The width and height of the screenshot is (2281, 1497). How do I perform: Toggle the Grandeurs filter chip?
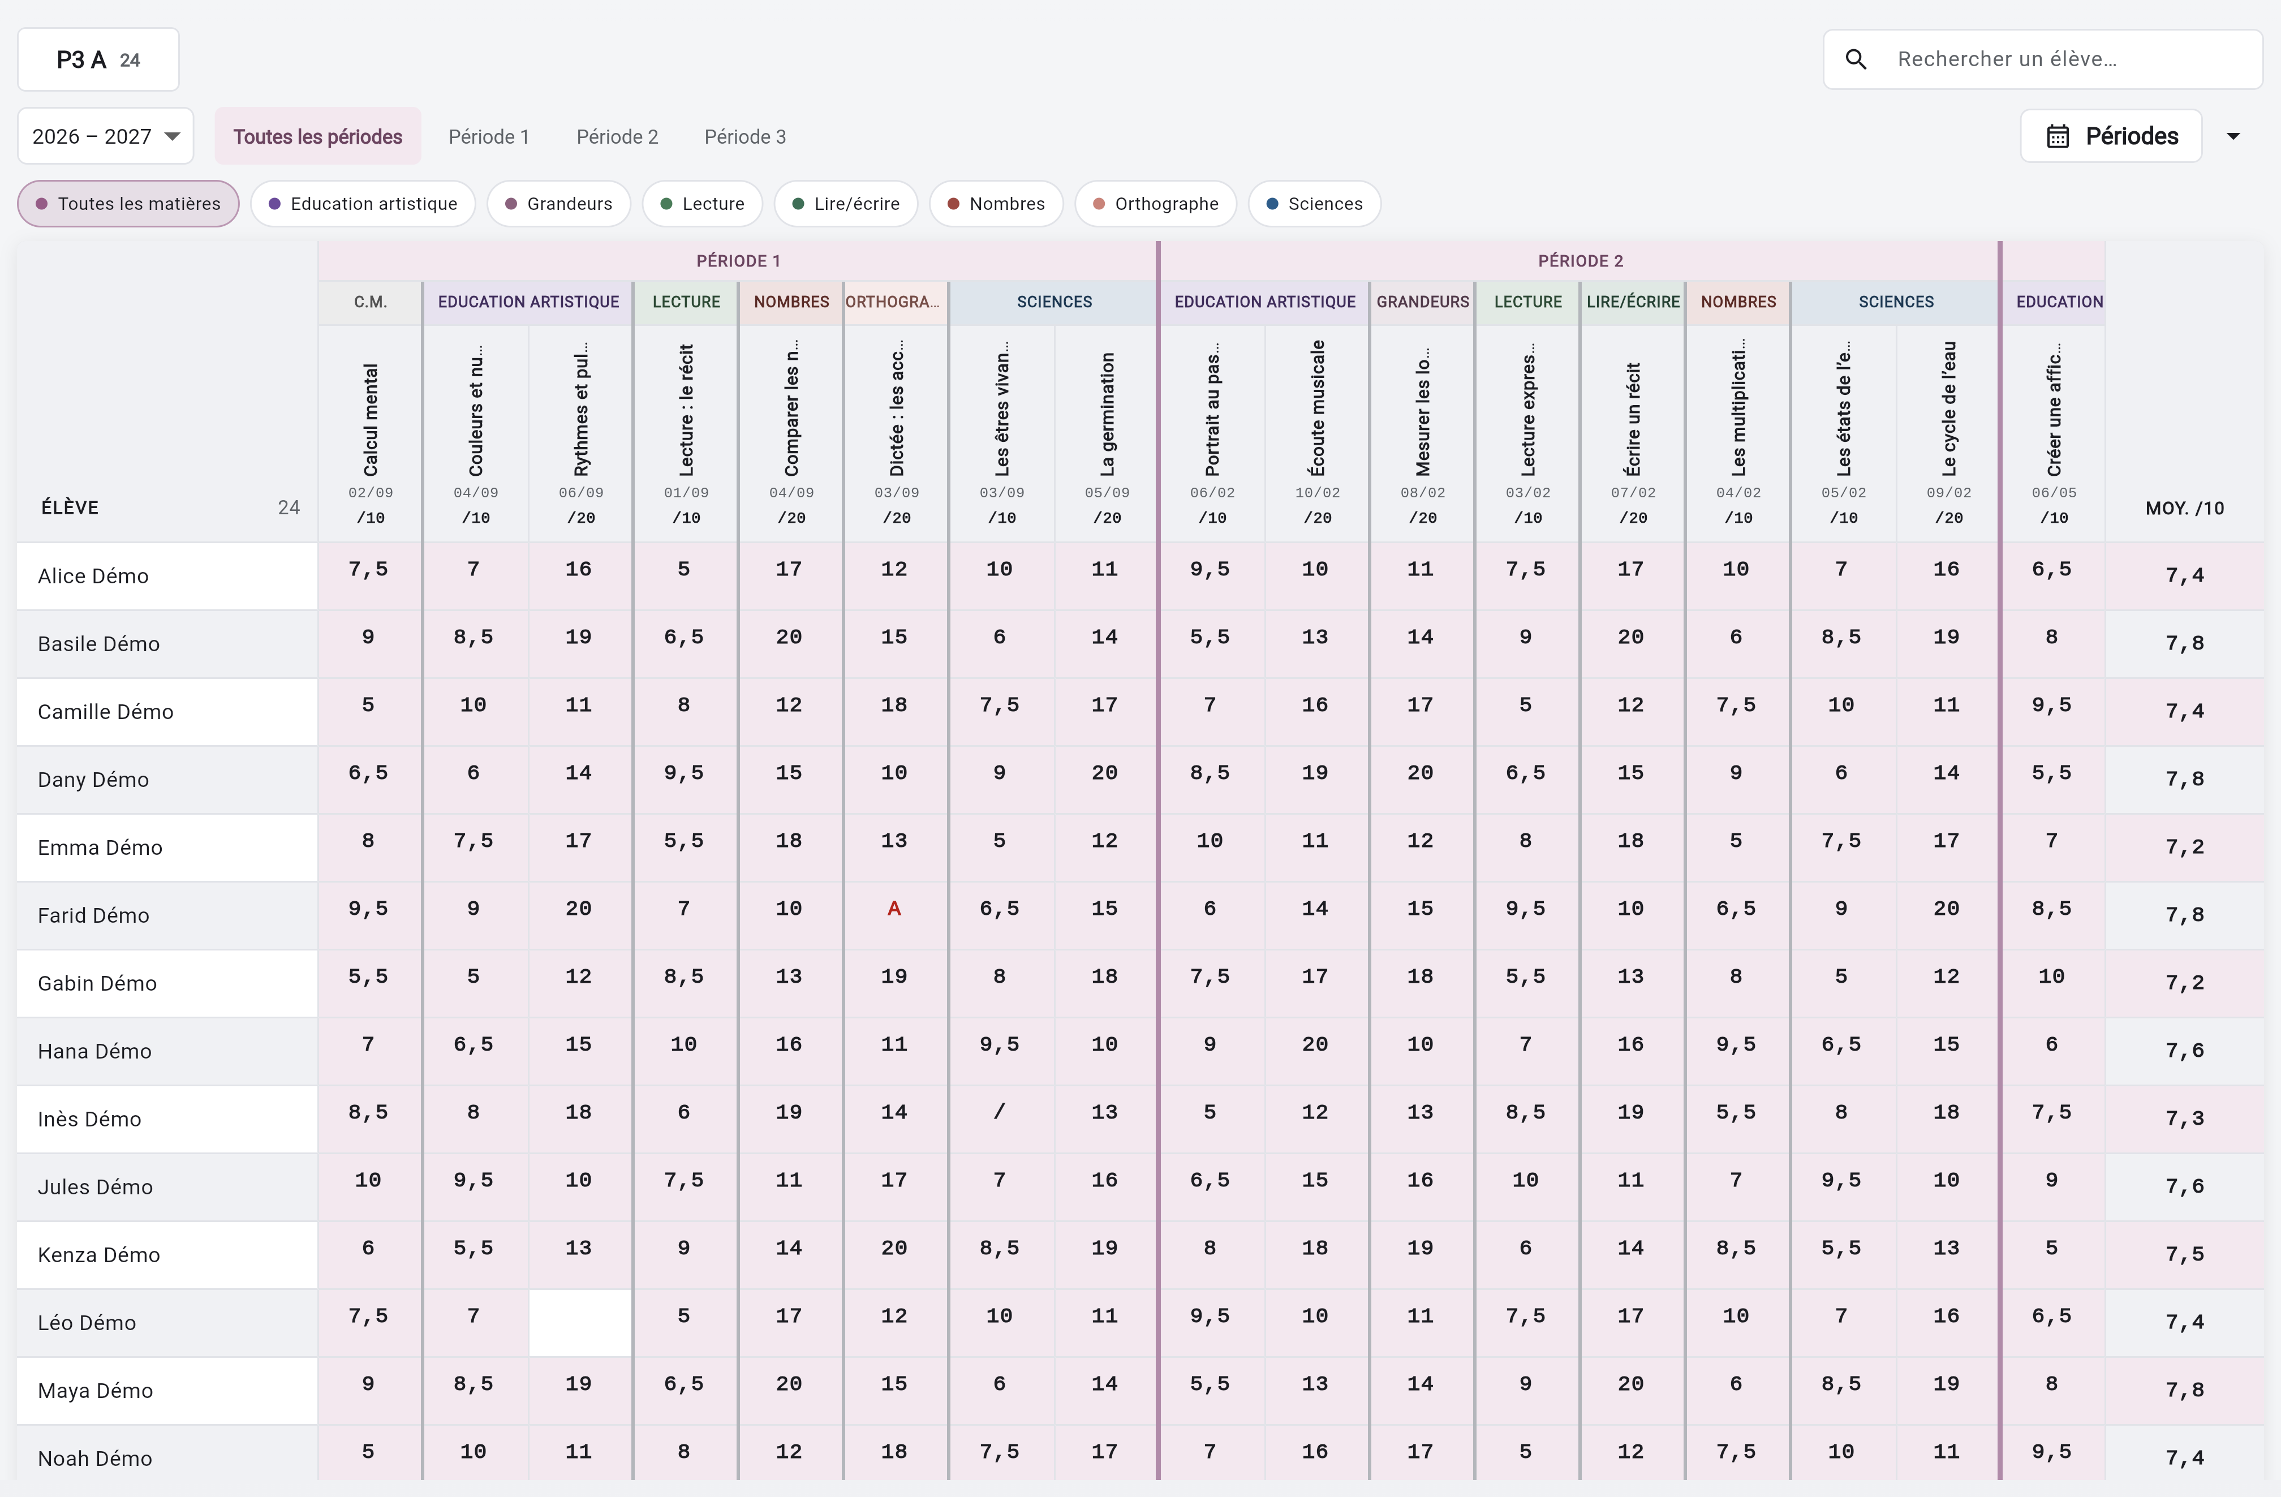click(559, 204)
